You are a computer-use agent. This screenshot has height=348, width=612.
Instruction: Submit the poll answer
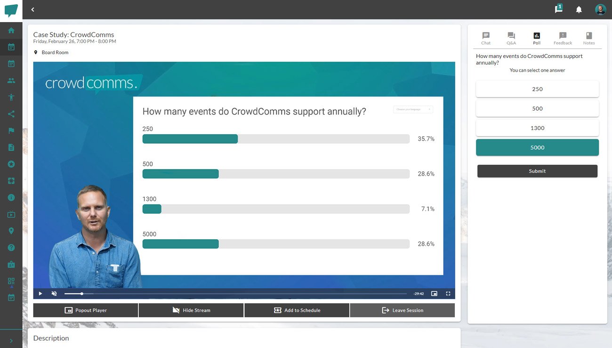[537, 171]
